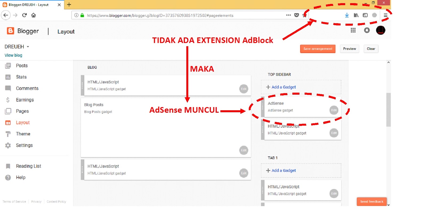Click Save arrangement button

click(x=318, y=49)
